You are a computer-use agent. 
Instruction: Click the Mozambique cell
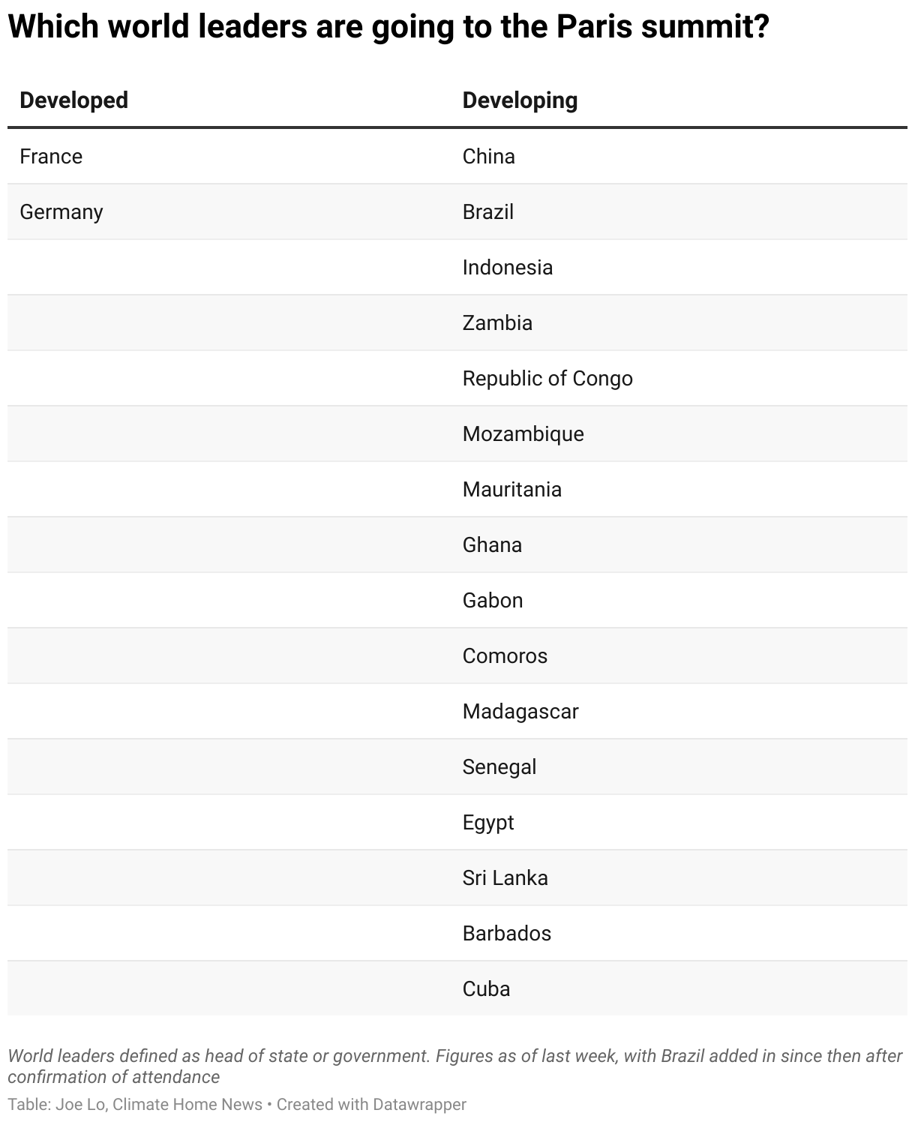pyautogui.click(x=523, y=433)
